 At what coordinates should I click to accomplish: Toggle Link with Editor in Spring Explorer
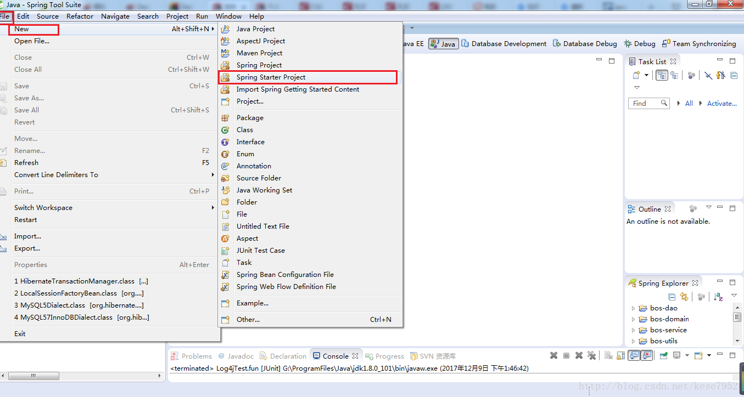click(684, 297)
